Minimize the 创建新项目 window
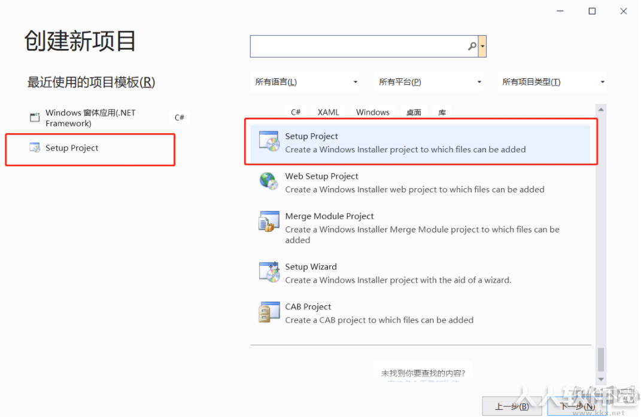Image resolution: width=641 pixels, height=417 pixels. [x=560, y=11]
